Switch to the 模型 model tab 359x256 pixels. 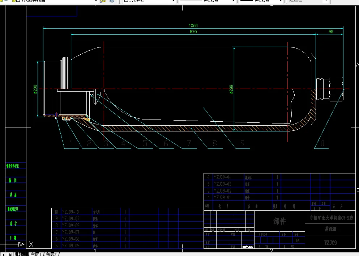click(x=22, y=254)
